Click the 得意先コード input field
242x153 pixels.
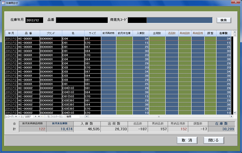click(137, 20)
